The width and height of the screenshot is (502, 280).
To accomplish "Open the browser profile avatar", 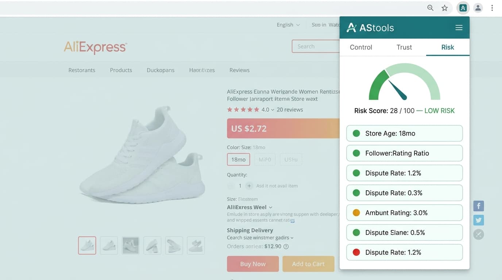I will (x=478, y=8).
